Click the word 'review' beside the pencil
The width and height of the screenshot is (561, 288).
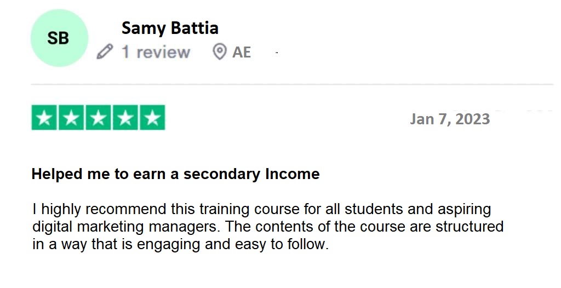click(163, 53)
